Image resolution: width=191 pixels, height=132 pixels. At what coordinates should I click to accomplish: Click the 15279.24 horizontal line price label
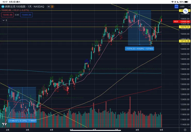[x=185, y=27]
